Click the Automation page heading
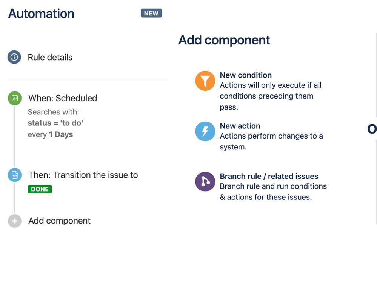This screenshot has height=300, width=377. [x=41, y=14]
